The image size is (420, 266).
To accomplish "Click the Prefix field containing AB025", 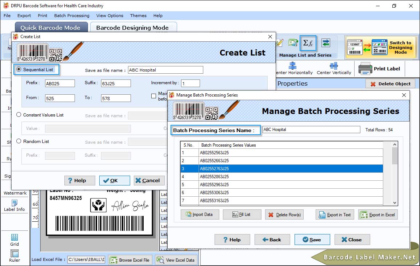I will coord(60,83).
